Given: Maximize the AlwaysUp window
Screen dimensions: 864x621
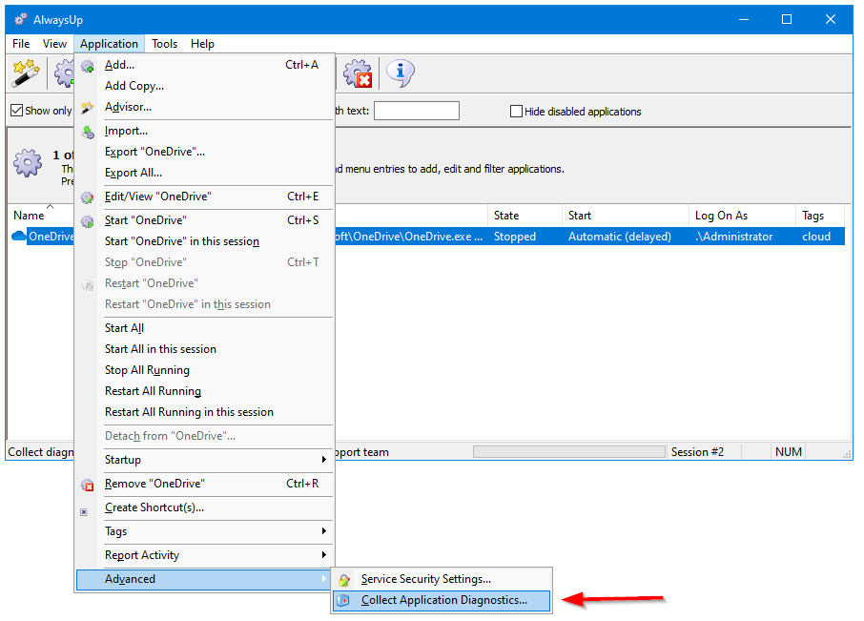Looking at the screenshot, I should coord(787,20).
